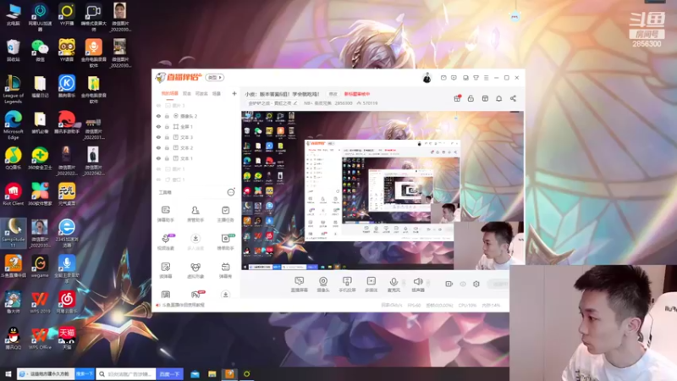This screenshot has height=381, width=677.
Task: Open the gift box icon with red dot
Action: point(457,98)
